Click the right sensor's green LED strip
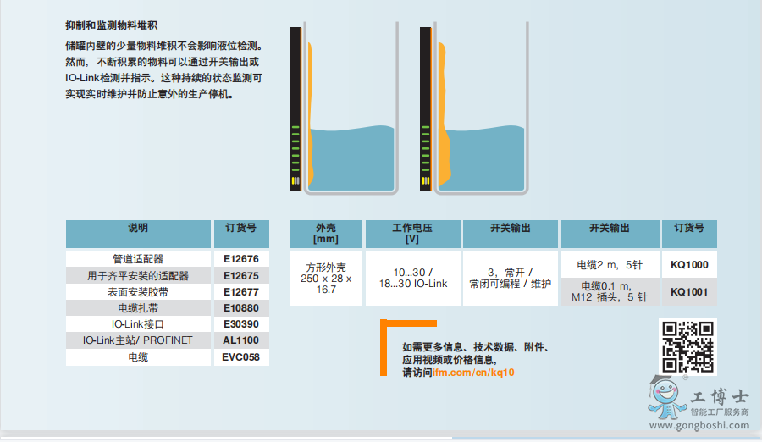This screenshot has height=442, width=762. coord(425,148)
